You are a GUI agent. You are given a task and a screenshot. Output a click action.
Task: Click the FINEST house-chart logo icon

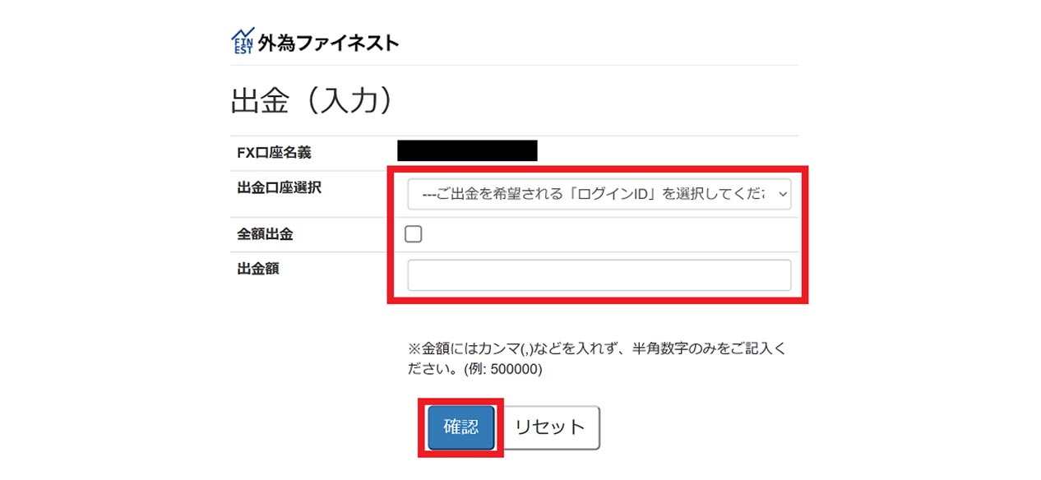pos(243,42)
